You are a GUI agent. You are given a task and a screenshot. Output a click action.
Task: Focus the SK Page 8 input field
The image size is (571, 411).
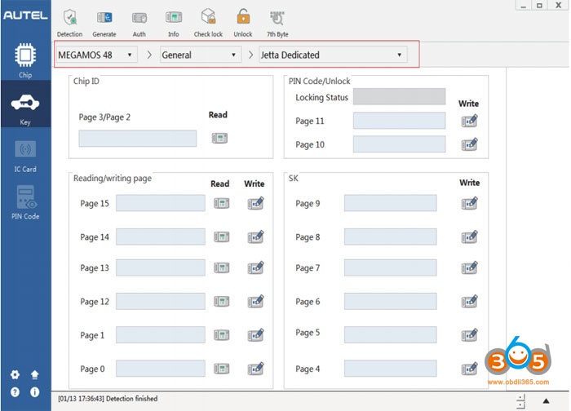coord(391,236)
